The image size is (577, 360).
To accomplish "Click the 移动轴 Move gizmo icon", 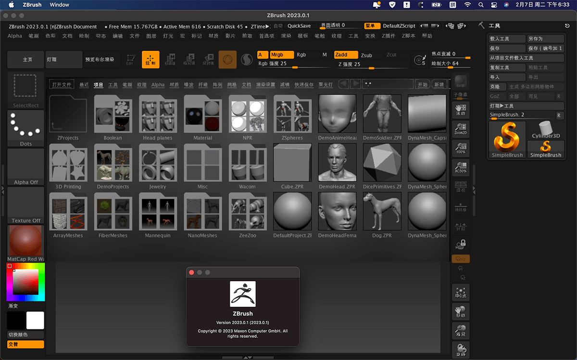I will pyautogui.click(x=170, y=60).
